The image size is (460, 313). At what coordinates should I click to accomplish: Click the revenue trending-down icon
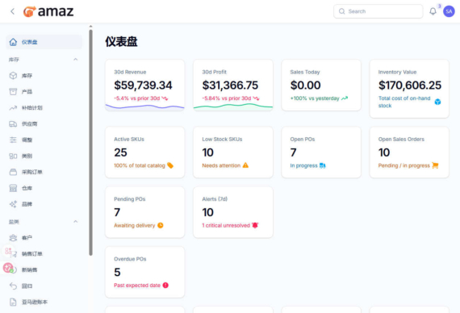pos(165,98)
